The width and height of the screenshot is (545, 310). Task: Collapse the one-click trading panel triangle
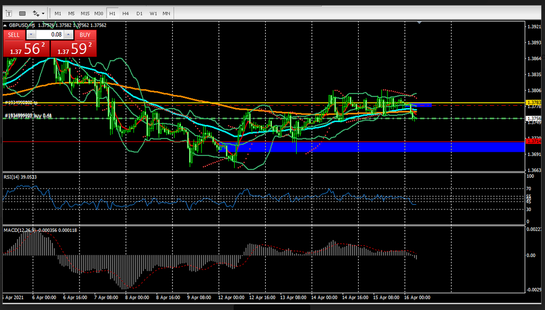(6, 25)
